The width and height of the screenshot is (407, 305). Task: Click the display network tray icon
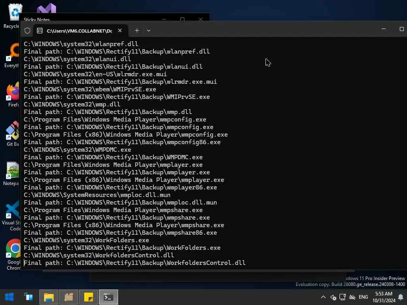(343, 297)
